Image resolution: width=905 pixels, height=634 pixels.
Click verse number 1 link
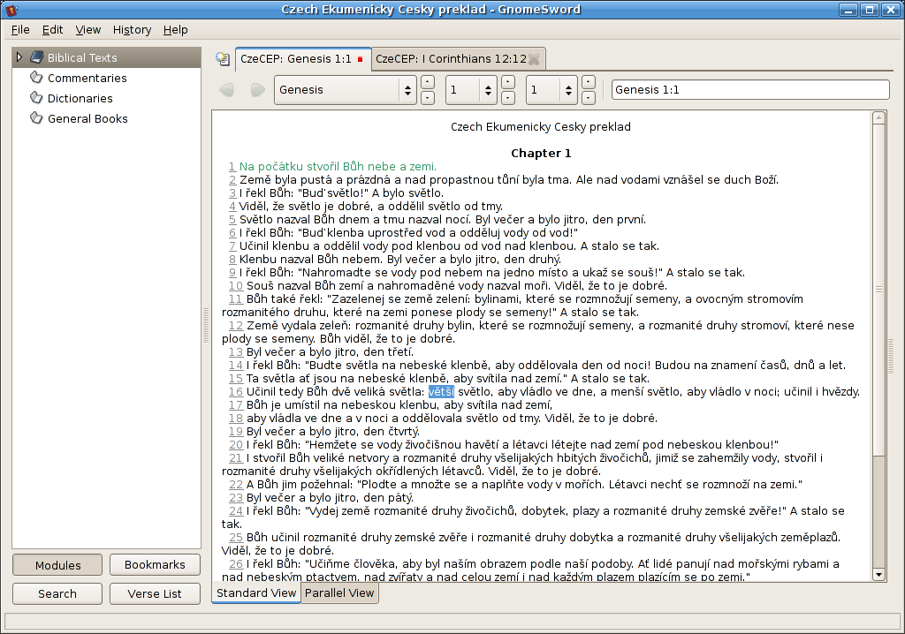232,167
